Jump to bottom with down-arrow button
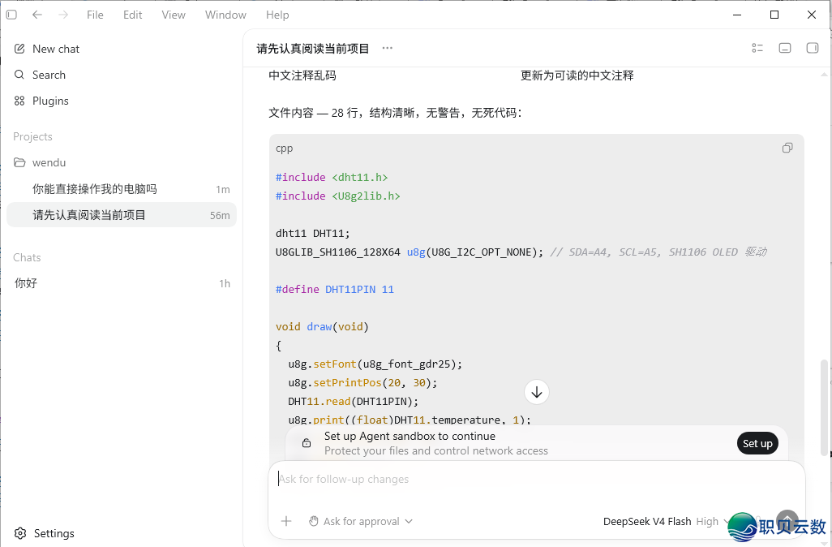This screenshot has height=547, width=832. point(537,393)
